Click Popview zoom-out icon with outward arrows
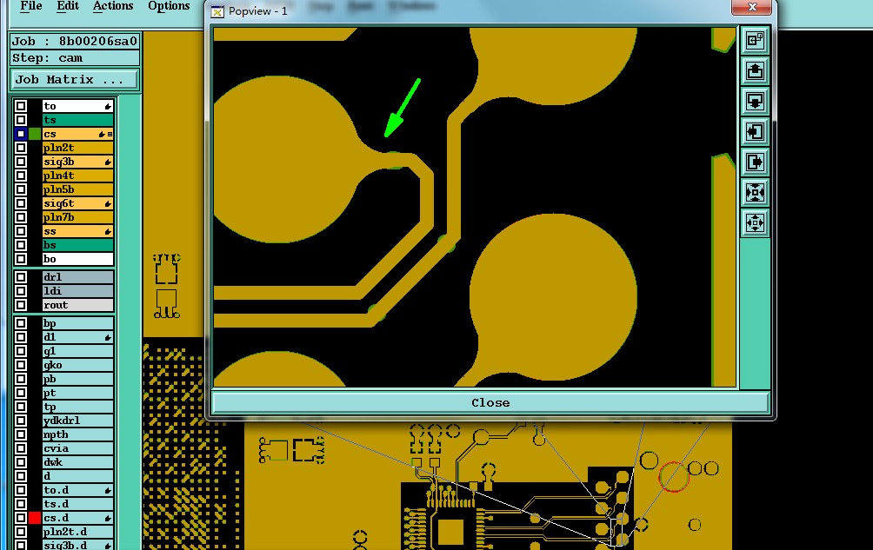873x550 pixels. (x=755, y=223)
